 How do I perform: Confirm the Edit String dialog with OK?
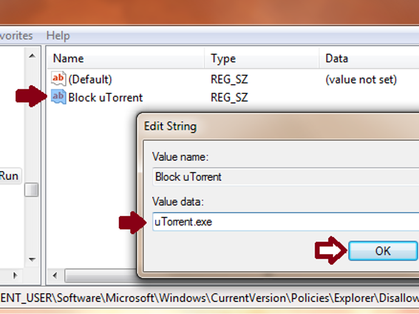[x=383, y=251]
